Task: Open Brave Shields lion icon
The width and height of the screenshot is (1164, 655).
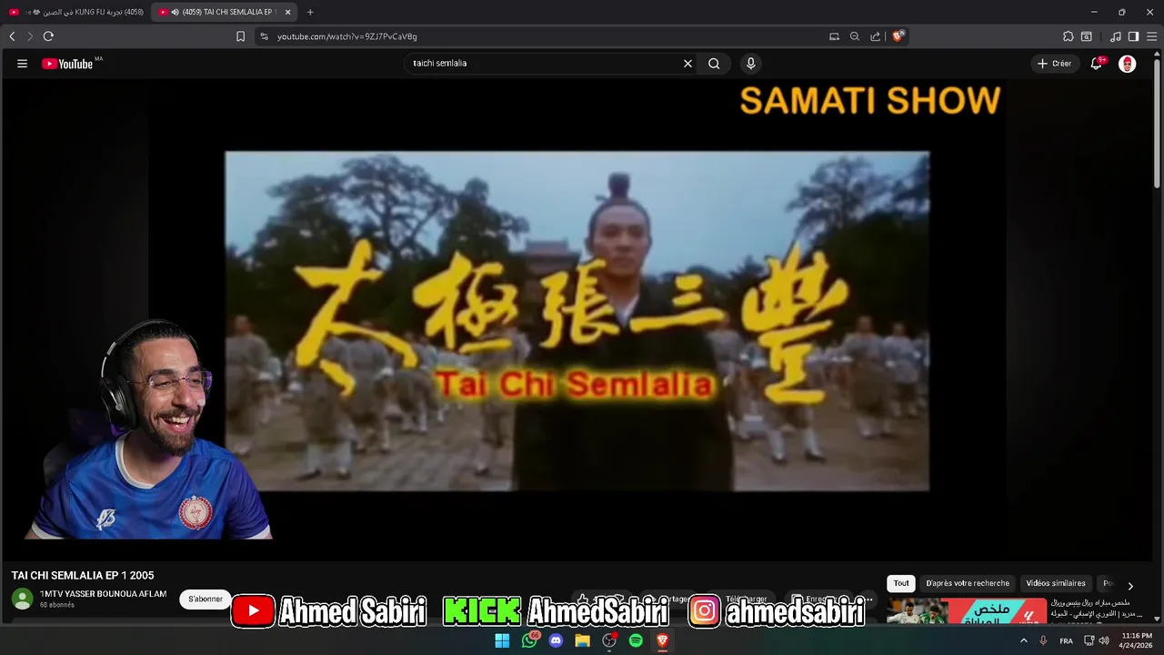Action: 898,36
